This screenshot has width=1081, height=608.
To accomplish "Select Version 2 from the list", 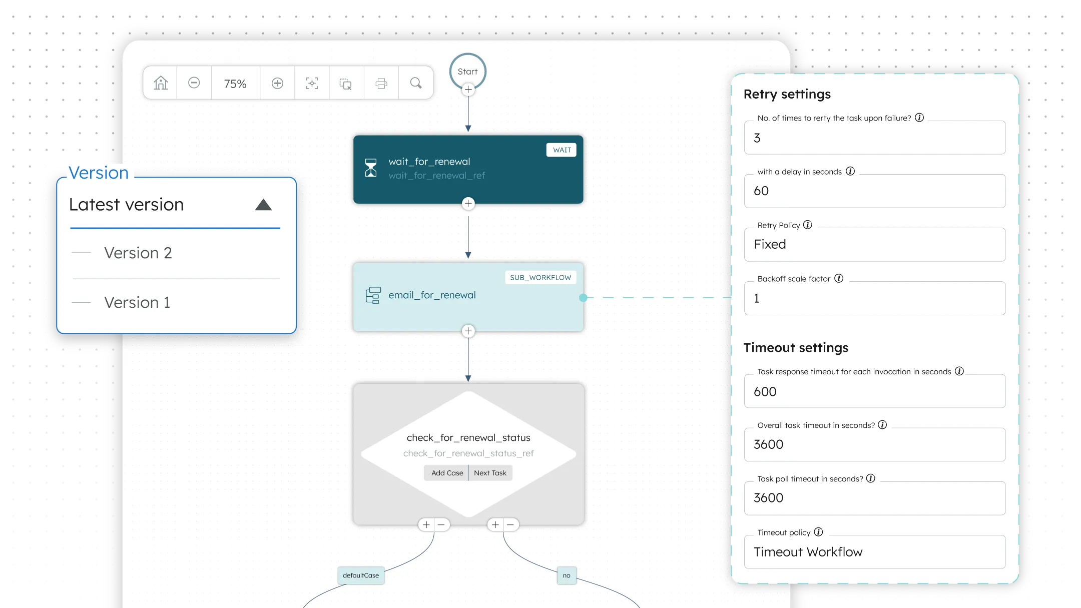I will tap(138, 253).
